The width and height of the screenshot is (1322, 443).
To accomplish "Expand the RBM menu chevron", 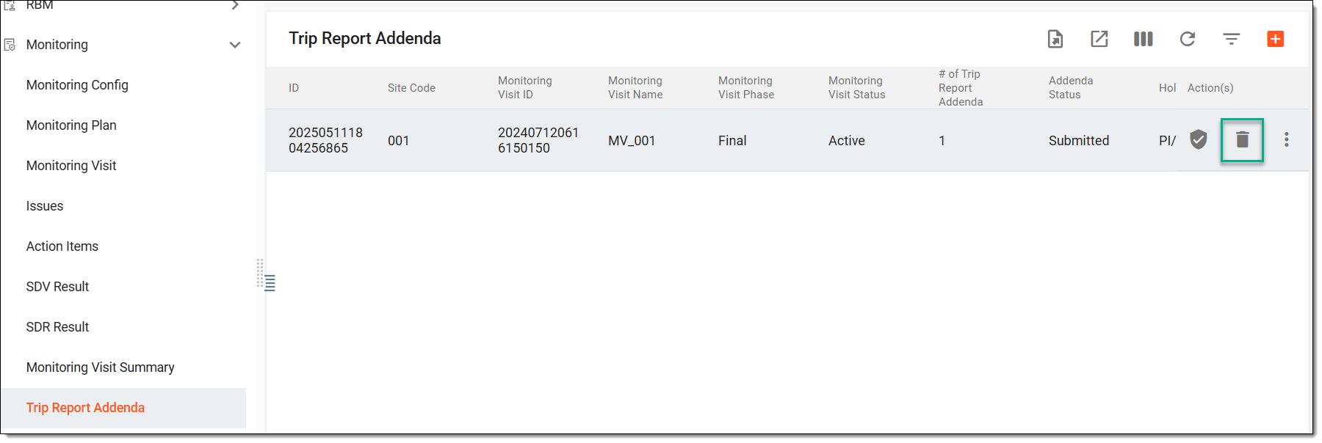I will click(235, 5).
